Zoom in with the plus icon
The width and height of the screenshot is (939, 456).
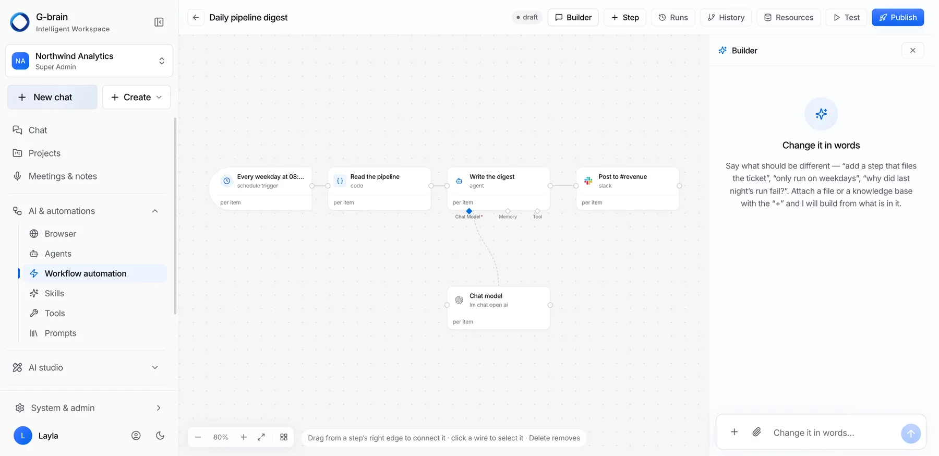244,437
